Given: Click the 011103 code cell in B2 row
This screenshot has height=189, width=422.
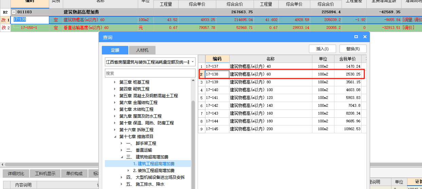Looking at the screenshot, I should tap(30, 12).
